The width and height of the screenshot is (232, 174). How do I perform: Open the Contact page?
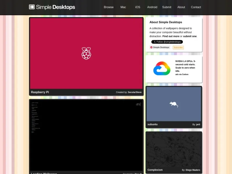(196, 7)
